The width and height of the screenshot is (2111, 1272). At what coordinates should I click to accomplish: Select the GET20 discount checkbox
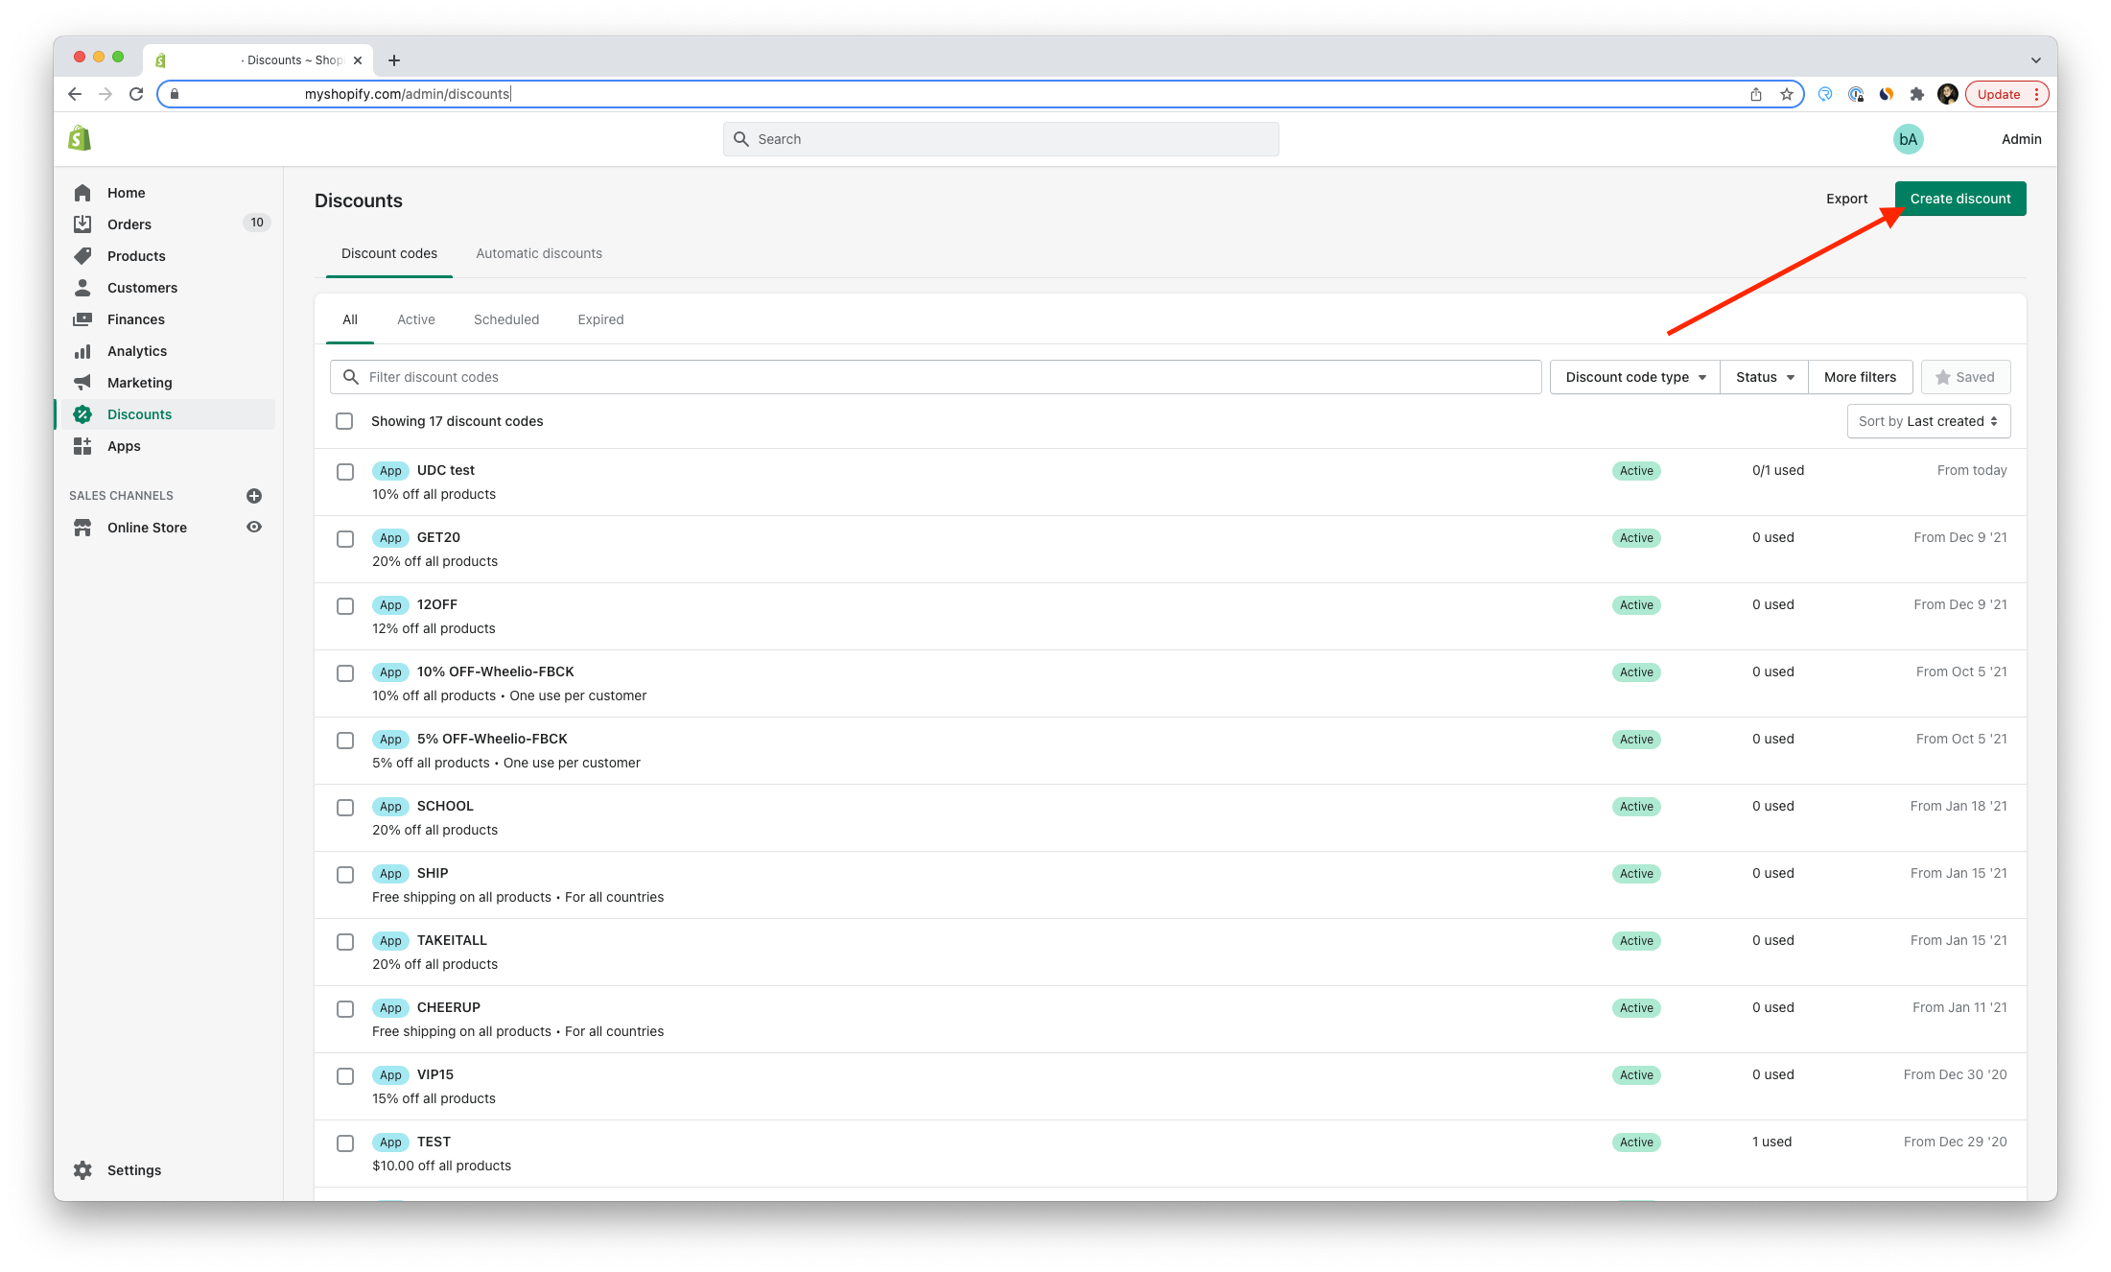tap(345, 539)
